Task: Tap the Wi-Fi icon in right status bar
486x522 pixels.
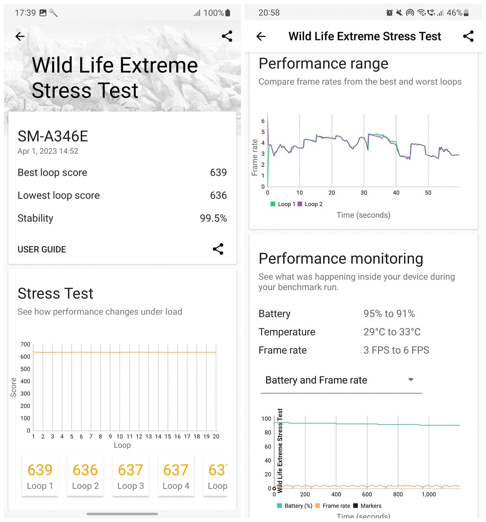Action: coord(421,13)
